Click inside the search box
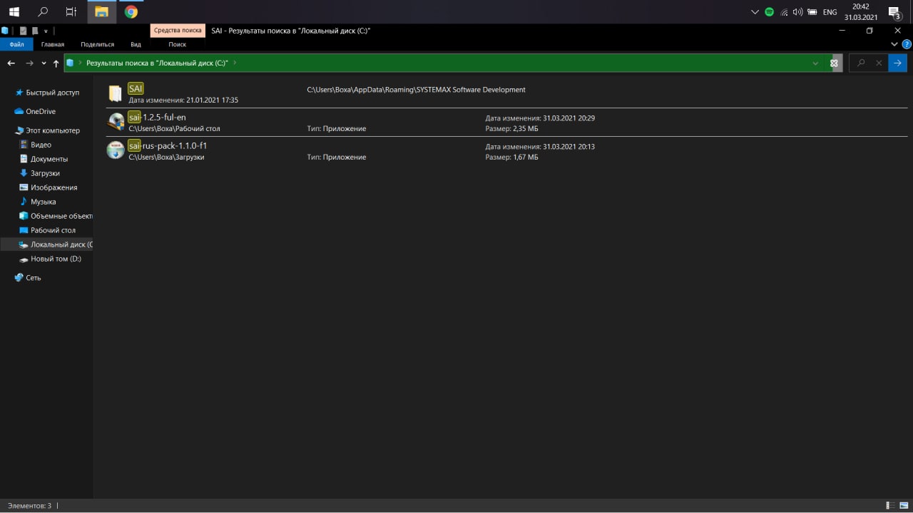 tap(860, 63)
